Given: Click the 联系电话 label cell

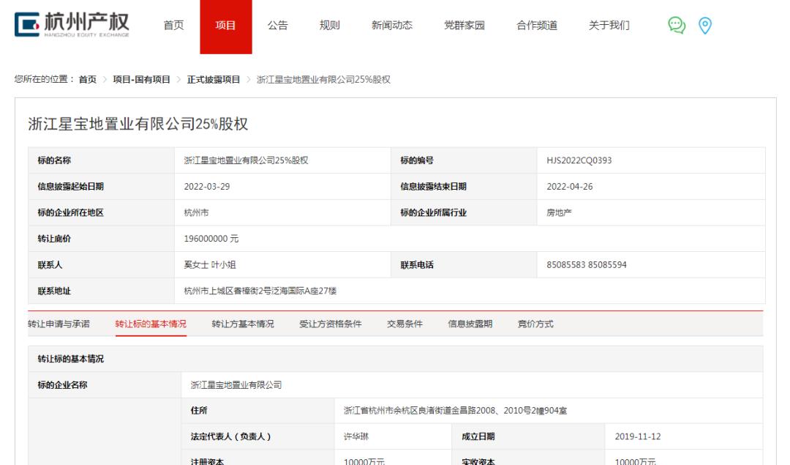Looking at the screenshot, I should coord(464,265).
